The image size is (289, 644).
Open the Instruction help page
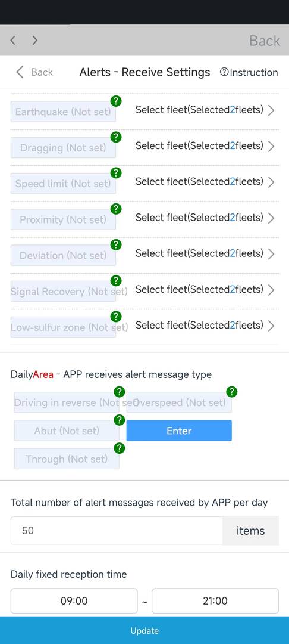(x=249, y=72)
